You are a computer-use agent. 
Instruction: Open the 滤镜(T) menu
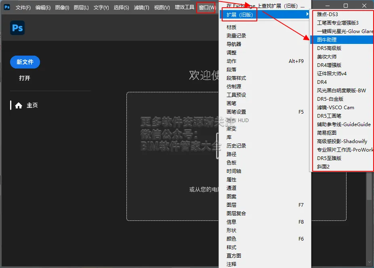click(141, 8)
